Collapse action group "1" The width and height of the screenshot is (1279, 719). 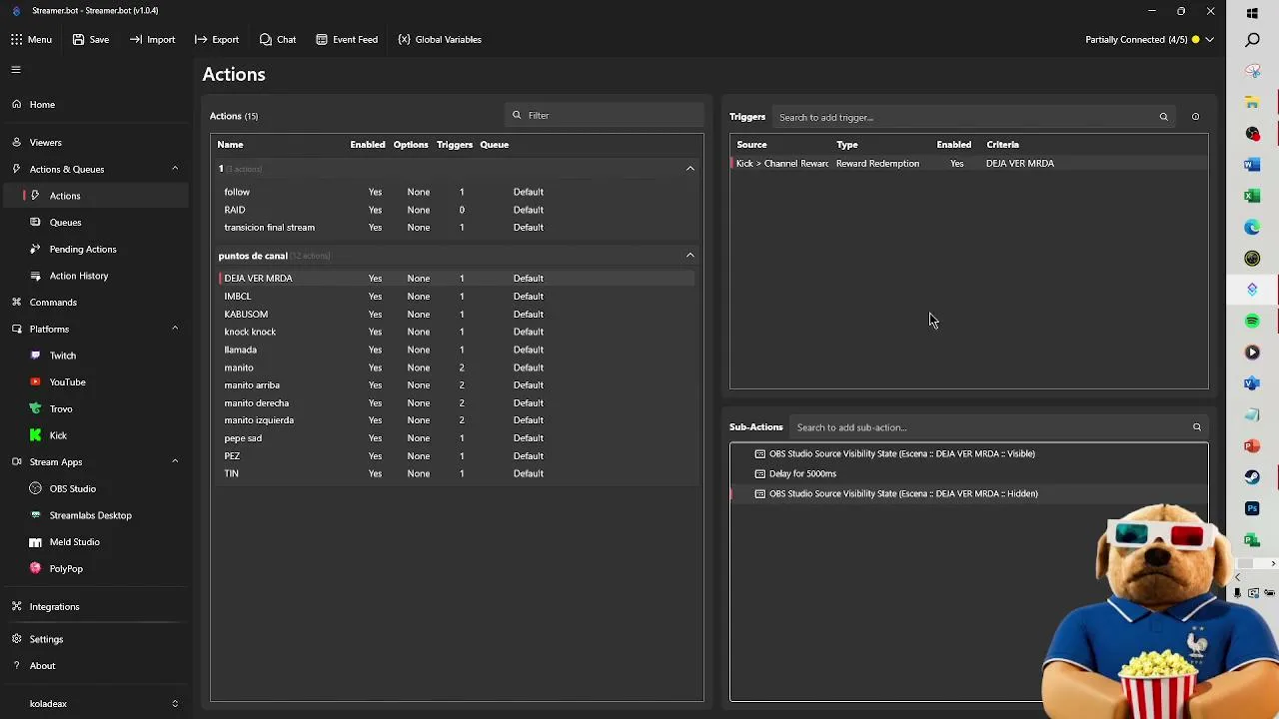click(689, 169)
